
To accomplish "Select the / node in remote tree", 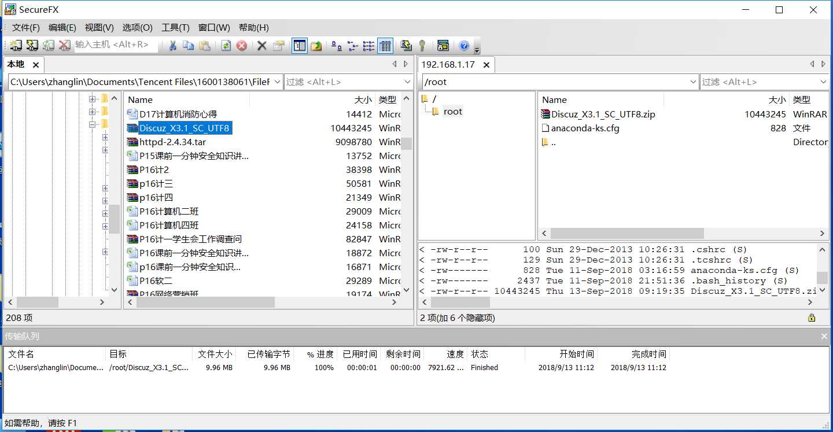I will [x=434, y=99].
